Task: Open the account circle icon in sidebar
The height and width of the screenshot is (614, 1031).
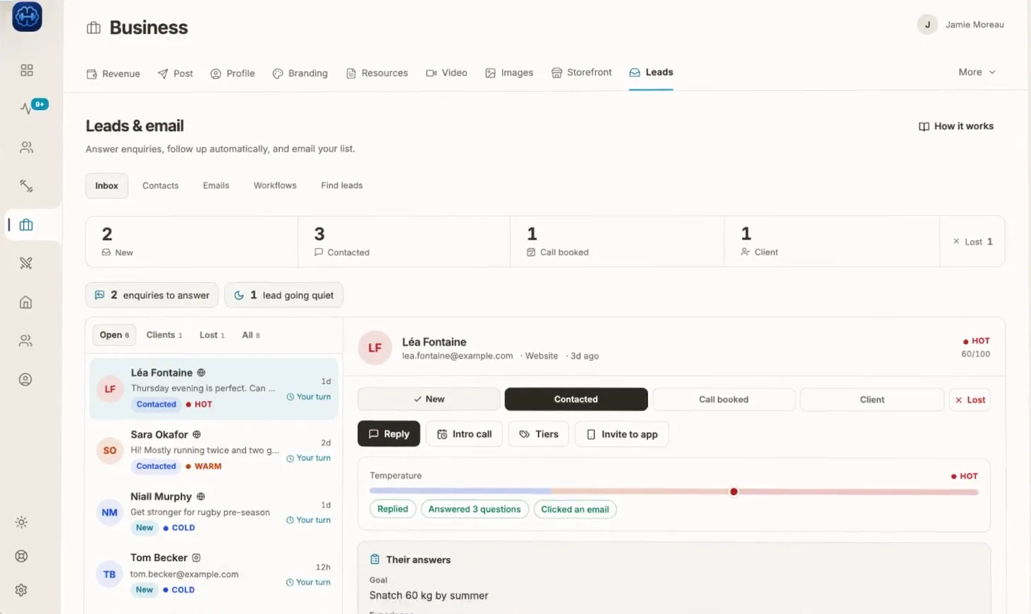Action: (25, 379)
